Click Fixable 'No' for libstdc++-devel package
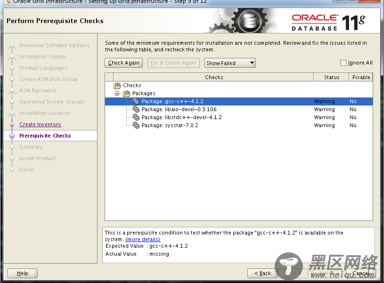Image resolution: width=384 pixels, height=283 pixels. tap(353, 117)
